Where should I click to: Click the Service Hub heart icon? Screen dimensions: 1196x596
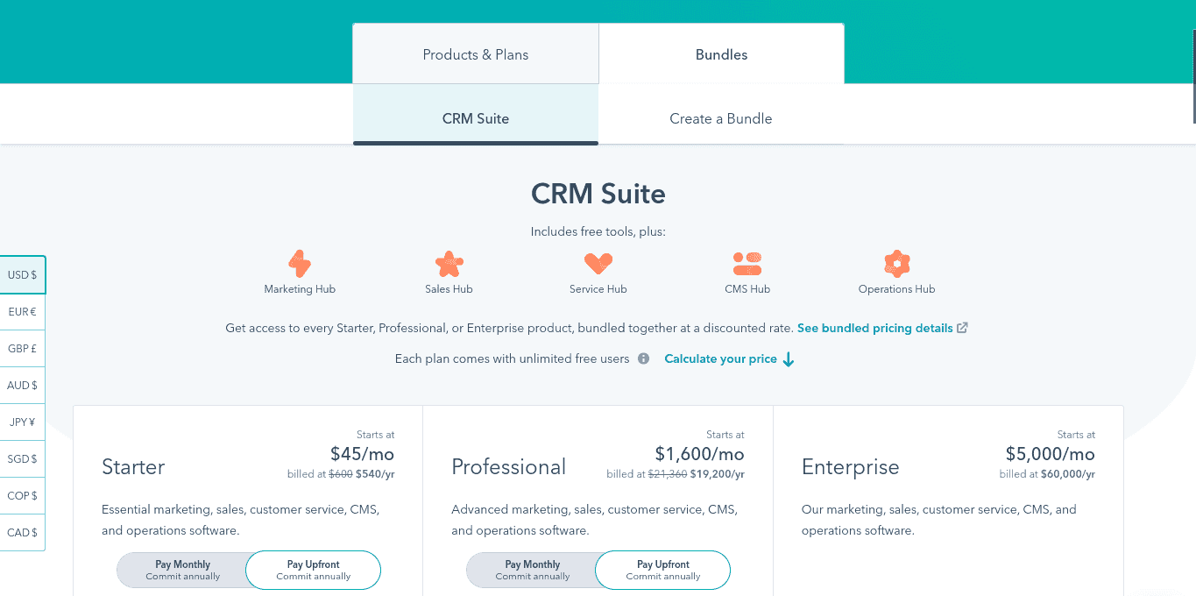click(598, 263)
